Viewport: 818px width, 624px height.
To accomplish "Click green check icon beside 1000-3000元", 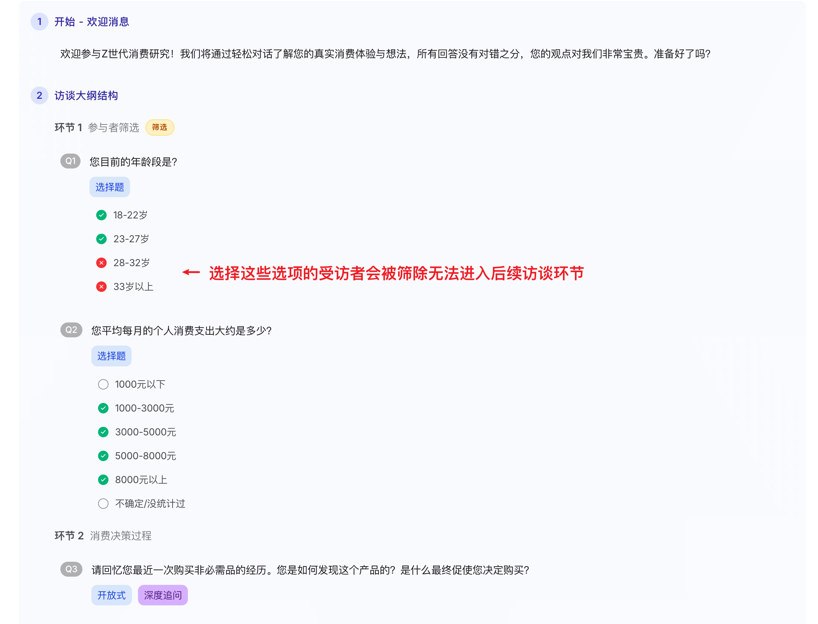I will [103, 408].
